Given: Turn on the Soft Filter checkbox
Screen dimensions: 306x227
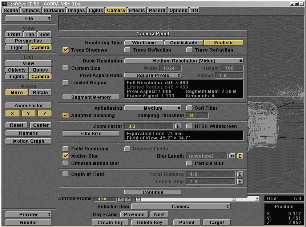Looking at the screenshot, I should click(189, 108).
